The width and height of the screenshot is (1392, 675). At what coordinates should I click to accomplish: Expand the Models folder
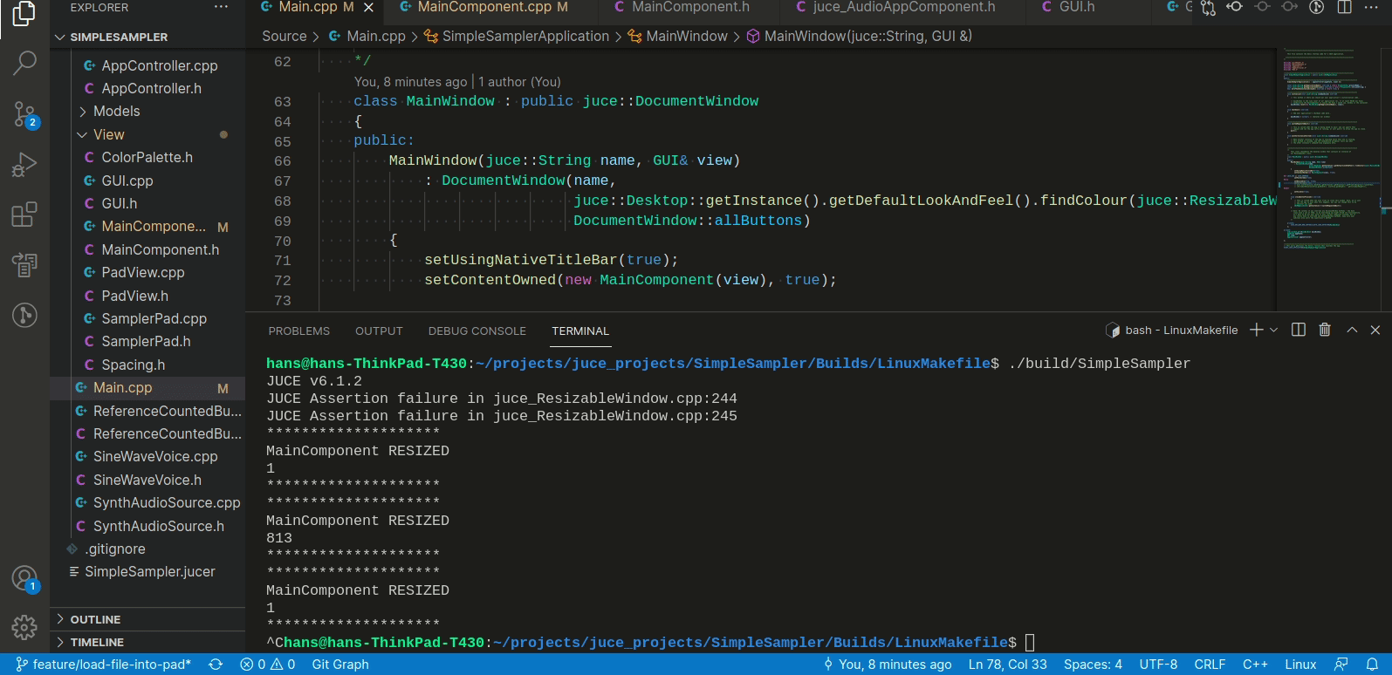click(116, 112)
